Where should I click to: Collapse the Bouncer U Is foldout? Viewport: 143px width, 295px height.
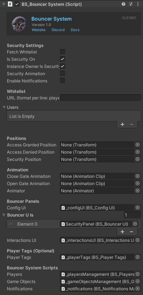click(4, 215)
